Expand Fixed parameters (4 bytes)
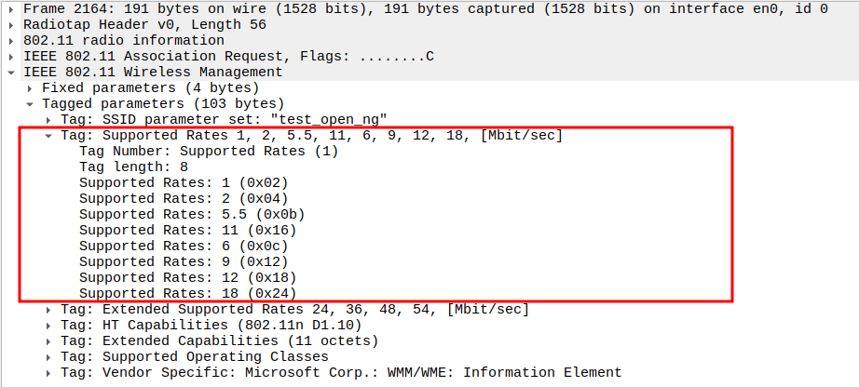Image resolution: width=859 pixels, height=387 pixels. pos(30,87)
